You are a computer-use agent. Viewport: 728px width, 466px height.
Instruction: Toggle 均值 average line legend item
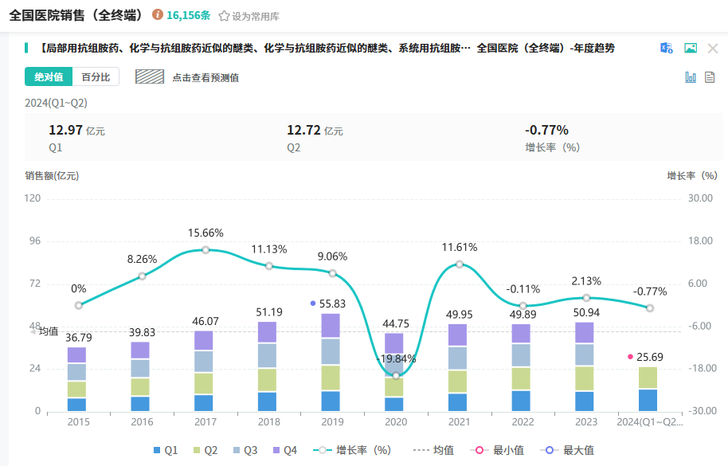click(434, 450)
